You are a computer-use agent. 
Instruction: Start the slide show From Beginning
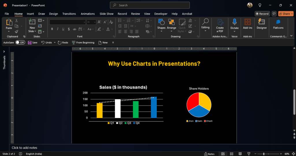coord(83,43)
